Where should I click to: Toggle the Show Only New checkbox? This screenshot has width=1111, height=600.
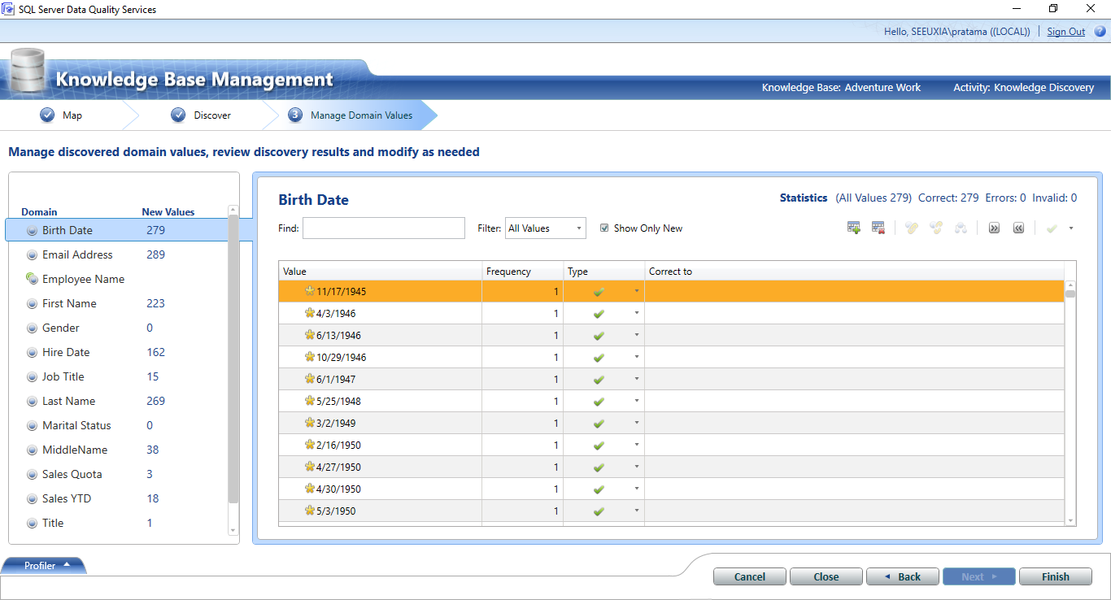click(603, 228)
